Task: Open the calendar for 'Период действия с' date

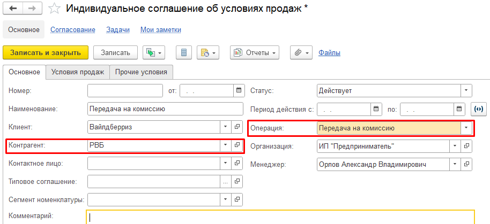Action: coord(376,109)
